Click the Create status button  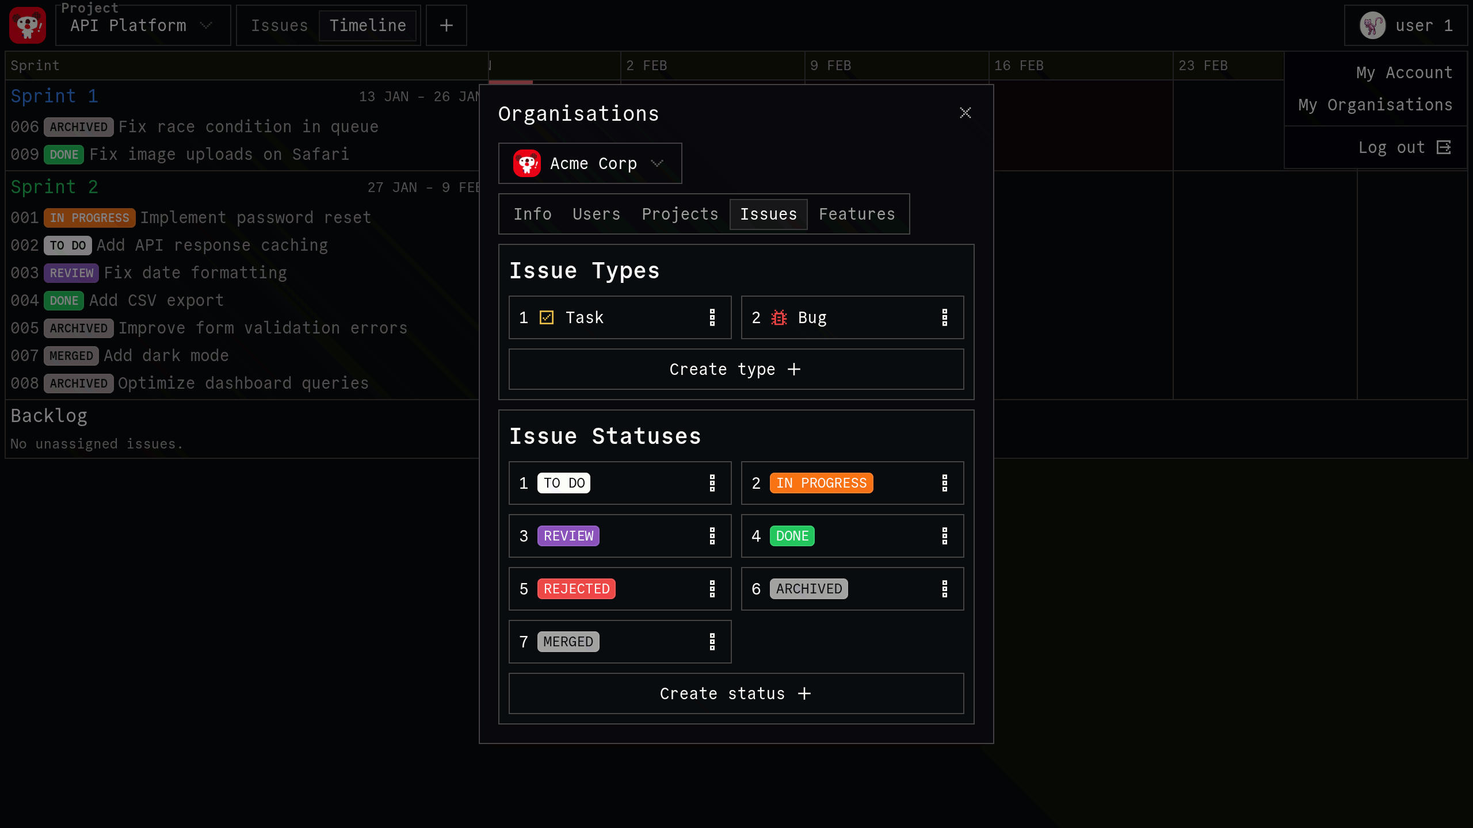click(735, 693)
